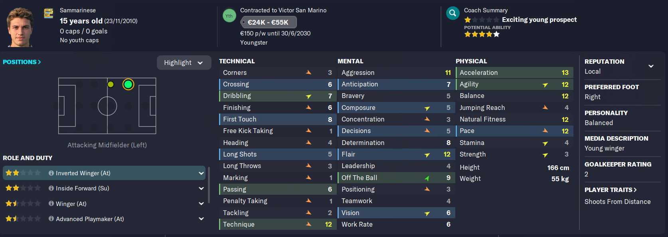Click the player portrait photo
The width and height of the screenshot is (668, 237).
pos(20,27)
